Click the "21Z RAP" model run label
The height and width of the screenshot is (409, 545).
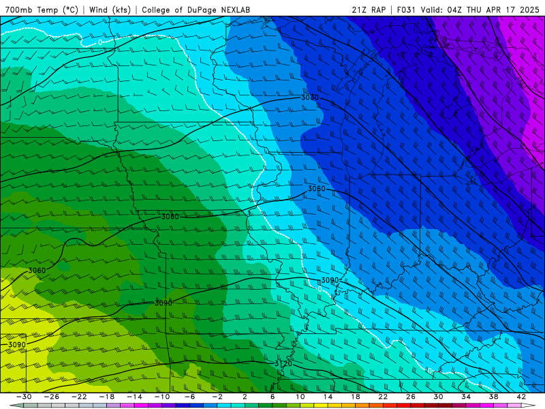[369, 10]
